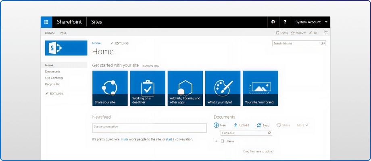Viewport: 371px width, 161px height.
Task: Click the Documents web part heading
Action: 224,117
